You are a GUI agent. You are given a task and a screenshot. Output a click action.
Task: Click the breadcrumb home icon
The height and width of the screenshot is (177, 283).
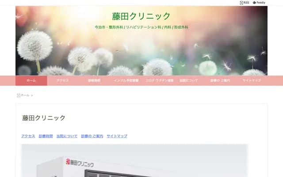coord(19,95)
